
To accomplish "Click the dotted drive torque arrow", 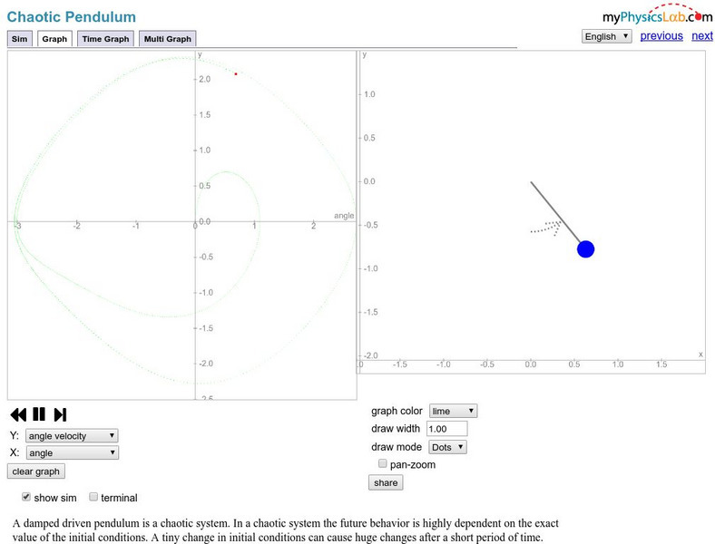I will pyautogui.click(x=546, y=228).
